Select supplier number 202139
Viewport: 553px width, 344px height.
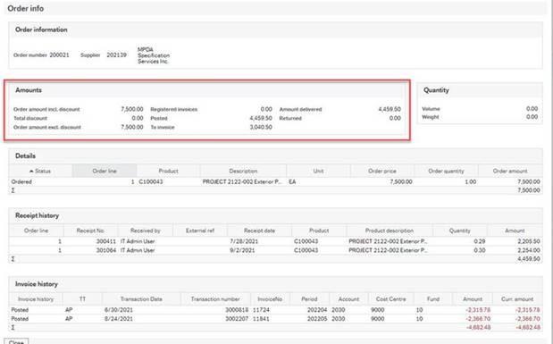pos(117,55)
